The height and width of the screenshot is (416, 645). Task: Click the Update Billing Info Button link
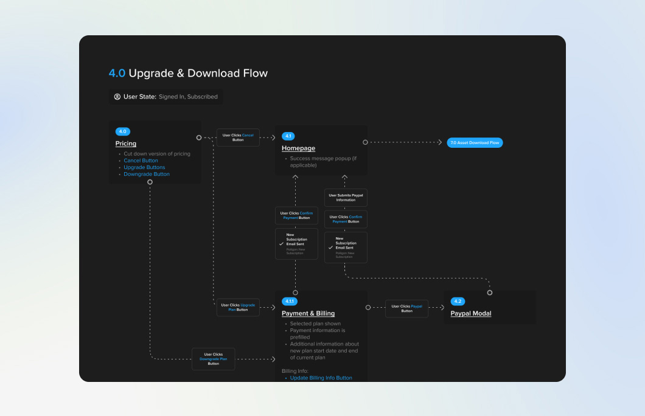pyautogui.click(x=321, y=378)
